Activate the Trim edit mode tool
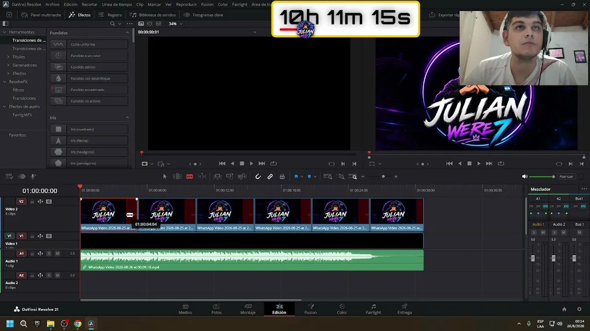 177,177
